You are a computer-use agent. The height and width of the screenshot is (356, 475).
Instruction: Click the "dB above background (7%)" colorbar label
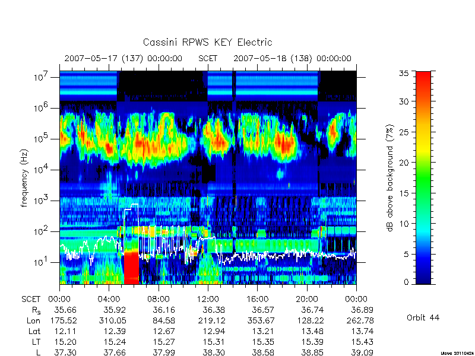pyautogui.click(x=390, y=178)
